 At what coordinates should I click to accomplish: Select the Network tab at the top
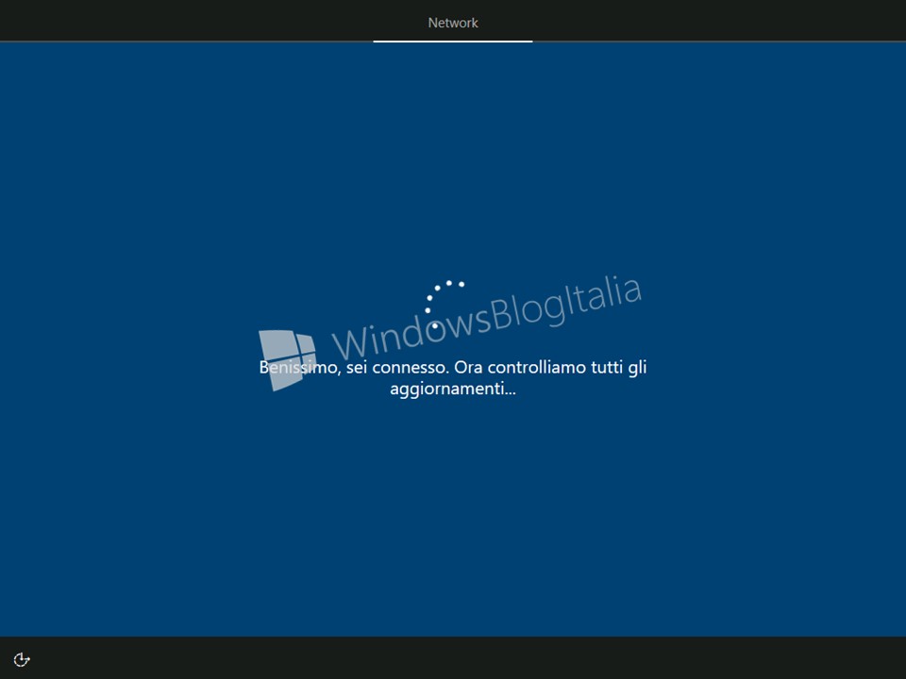(x=452, y=23)
